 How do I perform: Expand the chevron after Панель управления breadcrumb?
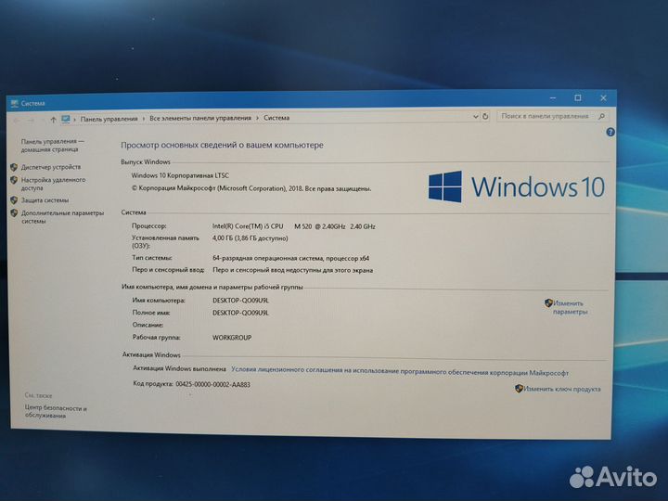pos(142,119)
